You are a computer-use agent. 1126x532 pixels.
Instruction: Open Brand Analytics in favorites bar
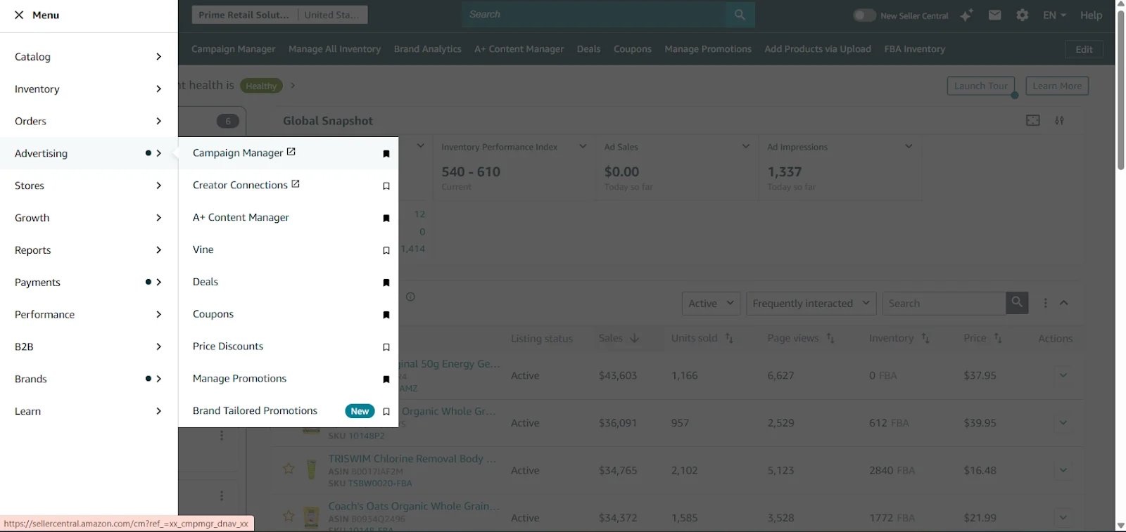pos(427,49)
